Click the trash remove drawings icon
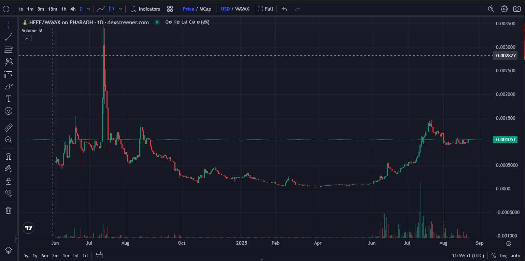Image resolution: width=525 pixels, height=261 pixels. [x=9, y=210]
